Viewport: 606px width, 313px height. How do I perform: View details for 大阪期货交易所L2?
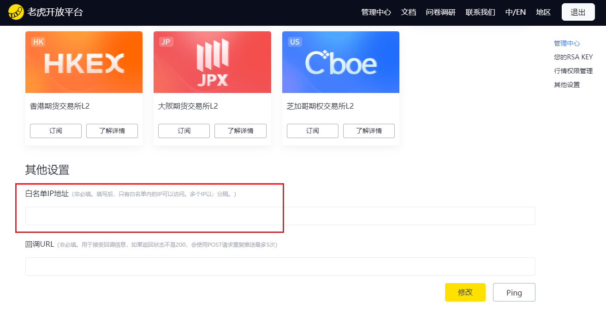[x=240, y=131]
